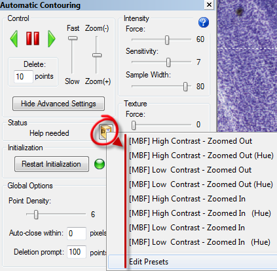This screenshot has height=271, width=277.
Task: Click the Sample Width slider handle
Action: pos(185,87)
